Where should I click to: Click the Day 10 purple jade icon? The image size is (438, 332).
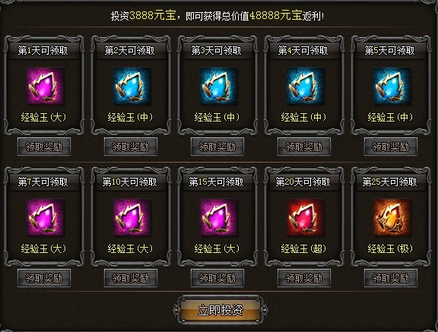pos(132,217)
